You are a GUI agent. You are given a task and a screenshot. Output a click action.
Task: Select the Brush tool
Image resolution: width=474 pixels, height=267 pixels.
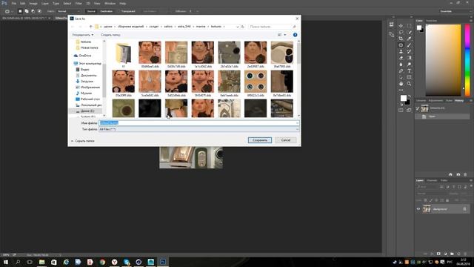pyautogui.click(x=409, y=45)
